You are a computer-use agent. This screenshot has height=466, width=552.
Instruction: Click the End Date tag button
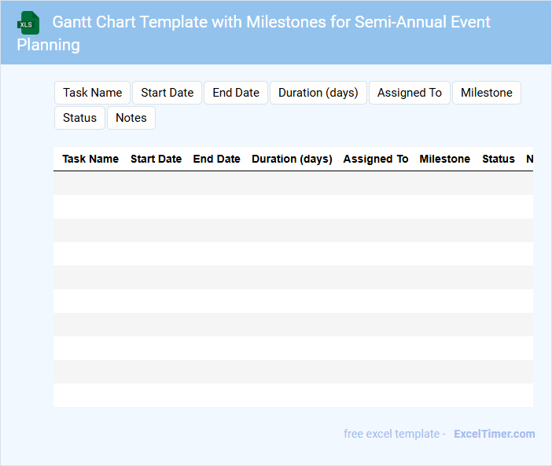[x=236, y=93]
